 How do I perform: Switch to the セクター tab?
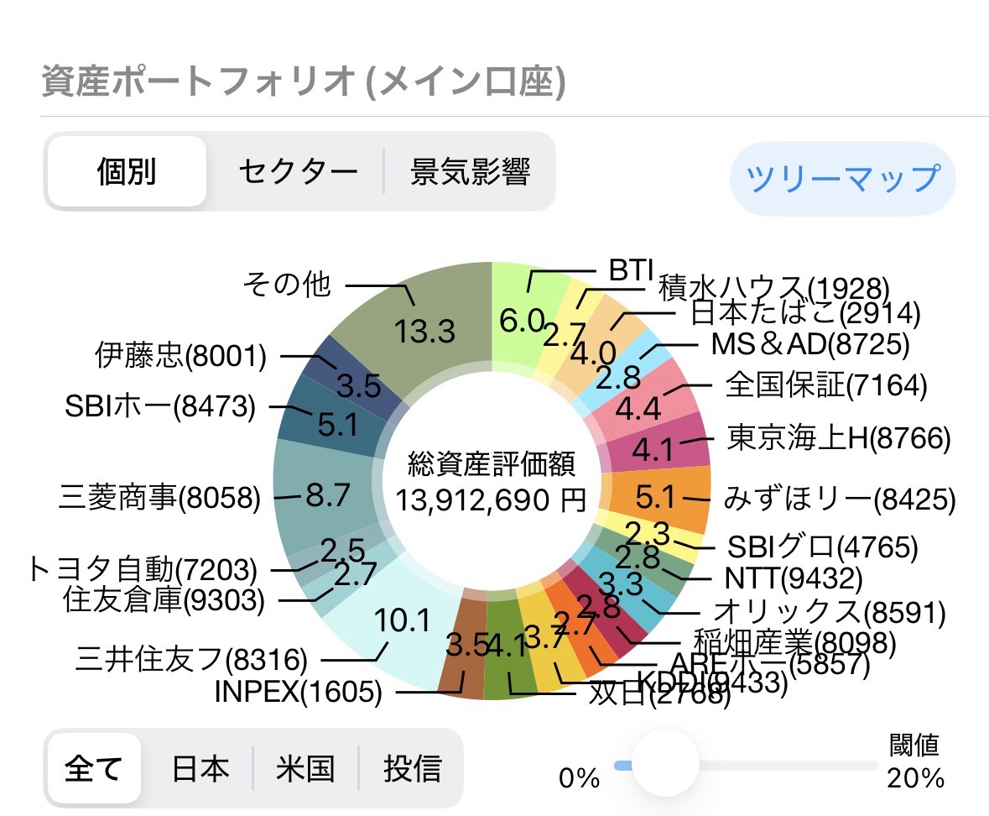coord(298,172)
